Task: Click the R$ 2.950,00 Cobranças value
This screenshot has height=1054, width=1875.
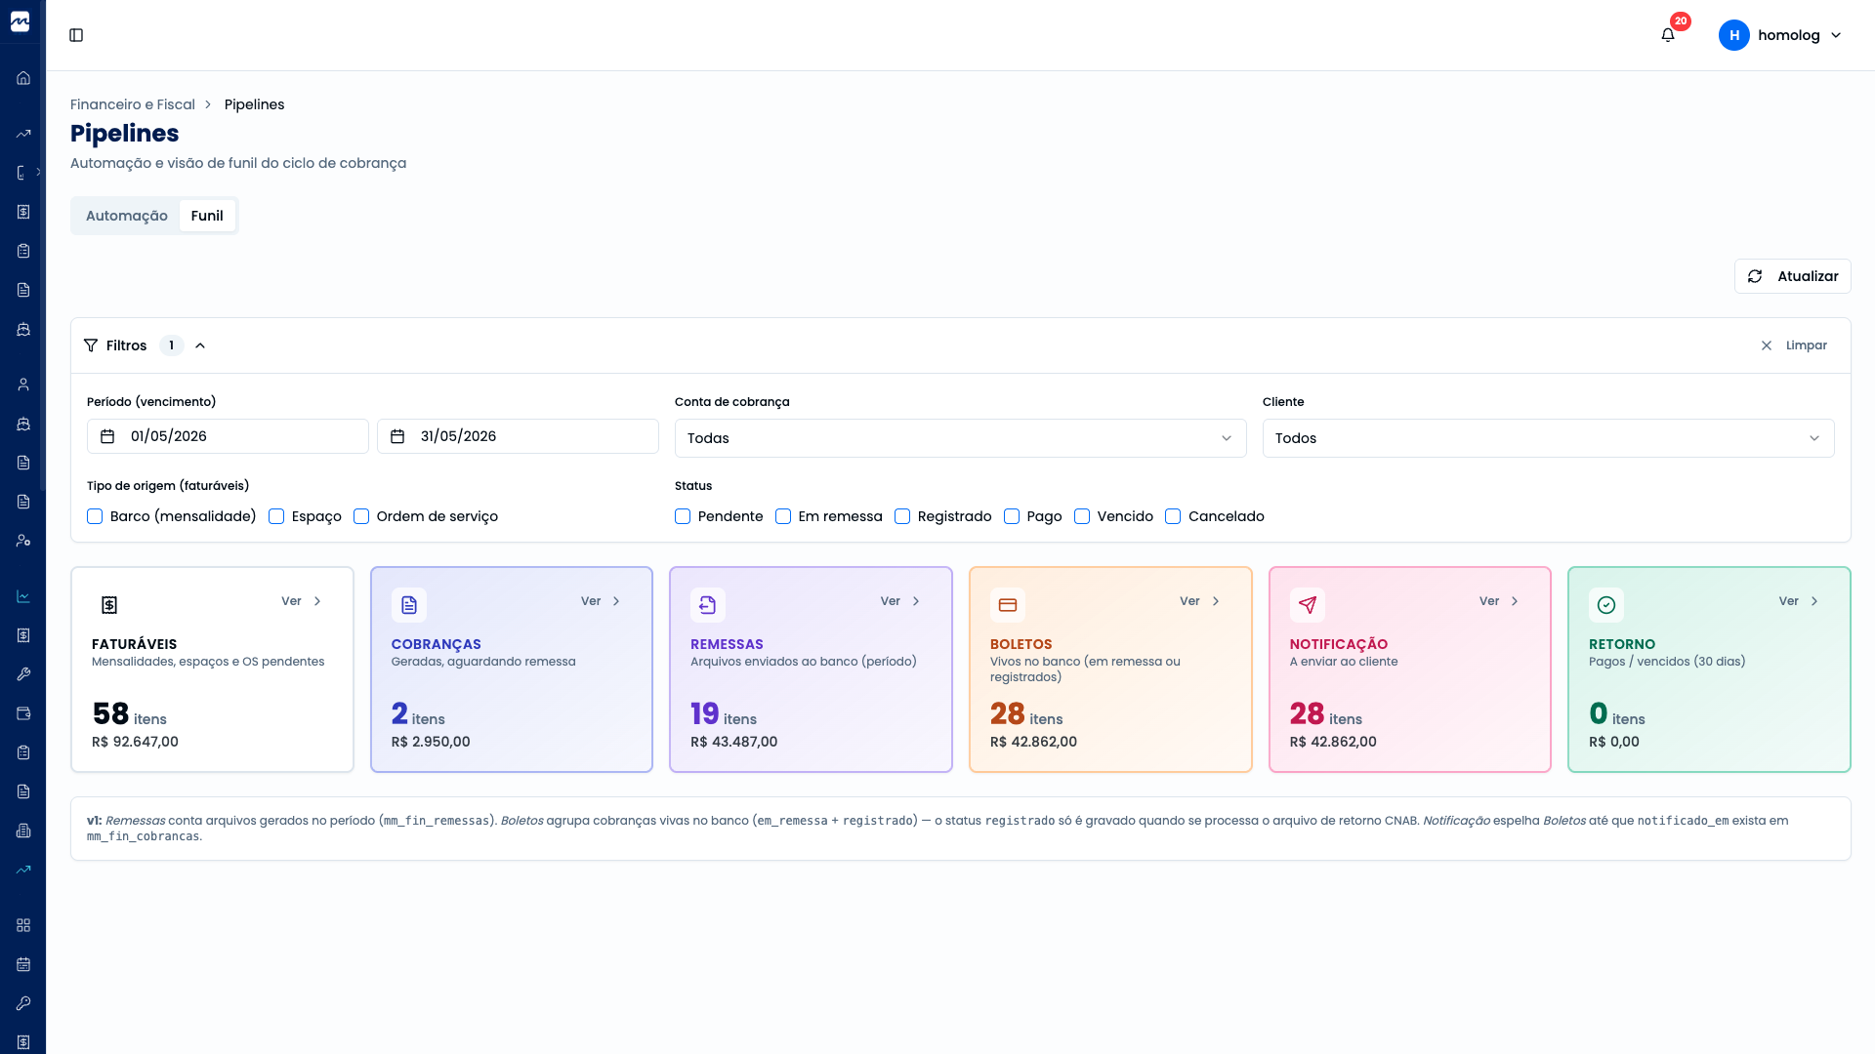Action: coord(431,742)
